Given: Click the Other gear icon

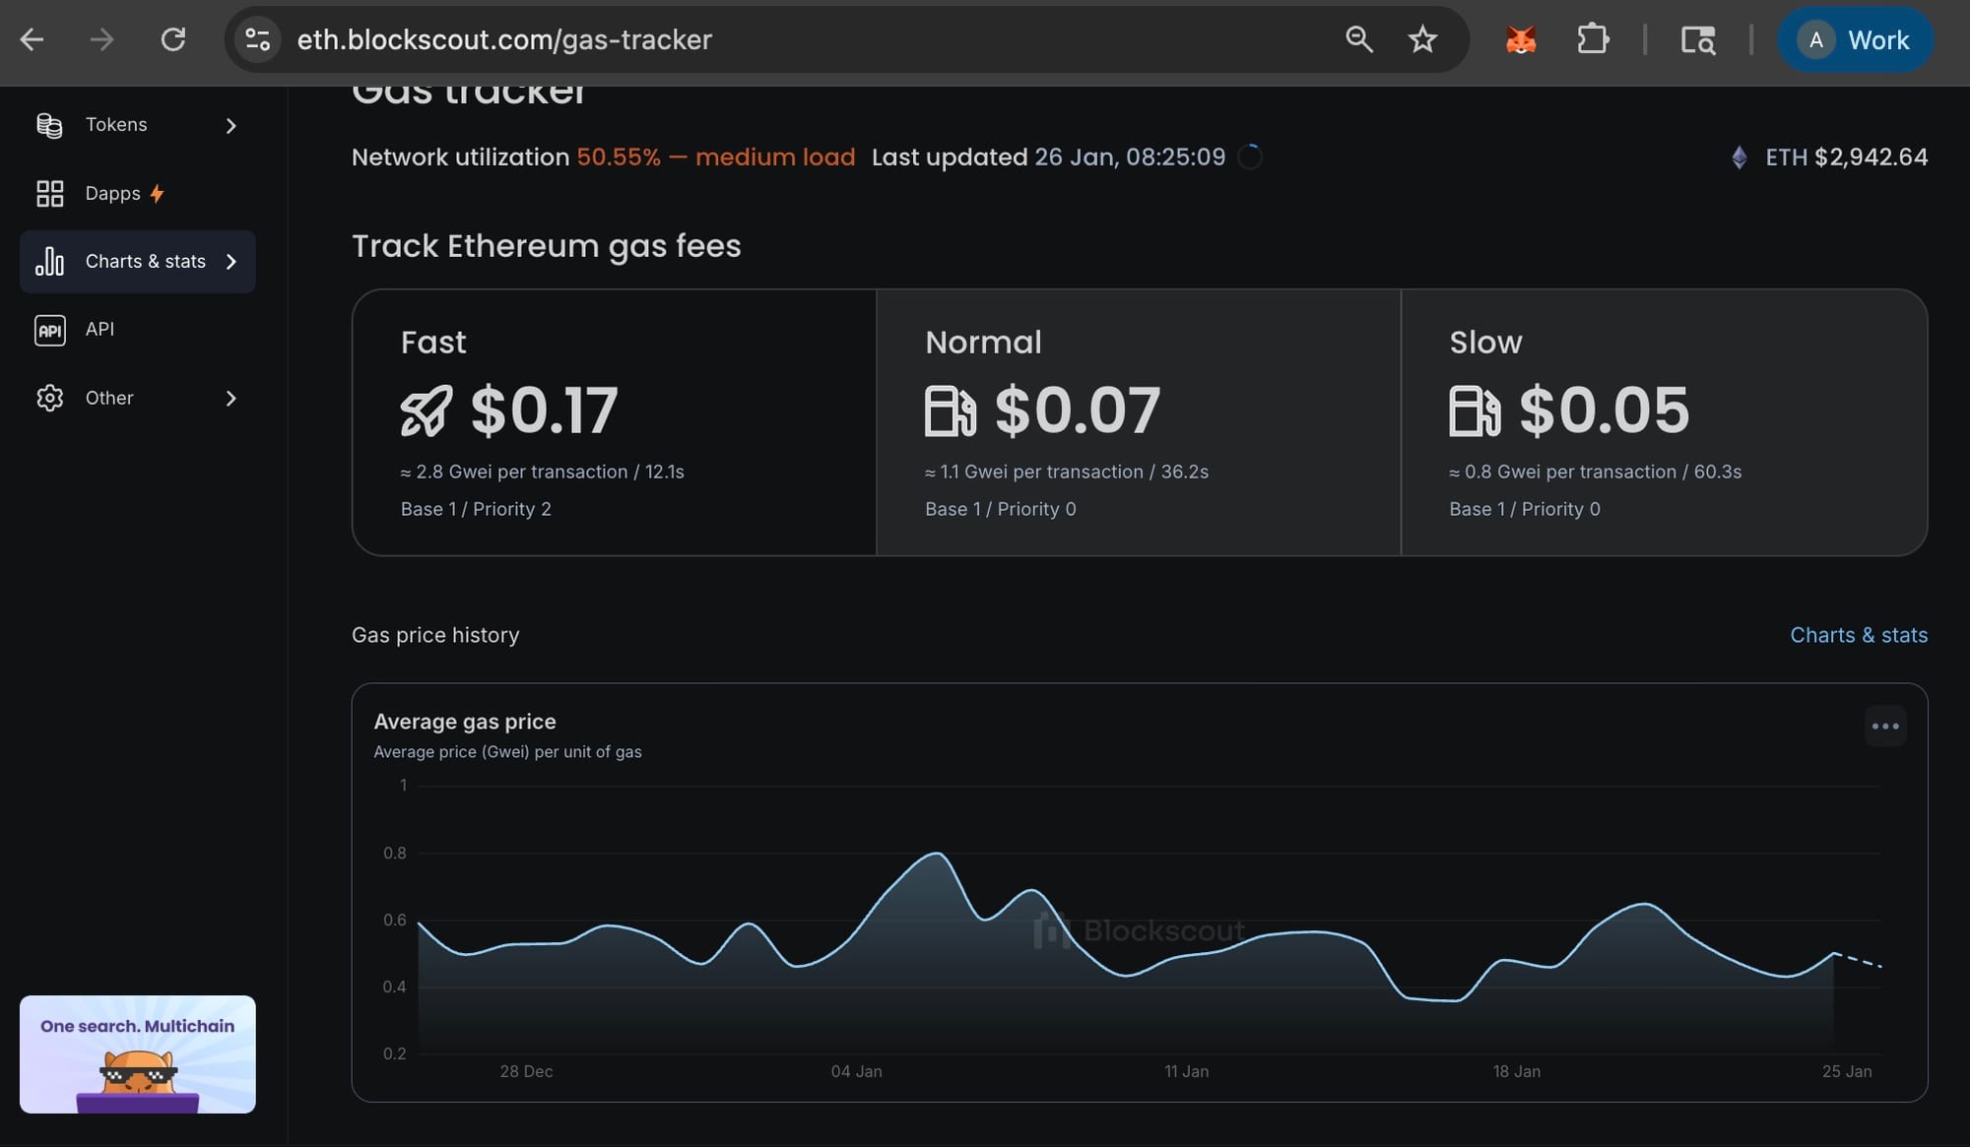Looking at the screenshot, I should (49, 398).
